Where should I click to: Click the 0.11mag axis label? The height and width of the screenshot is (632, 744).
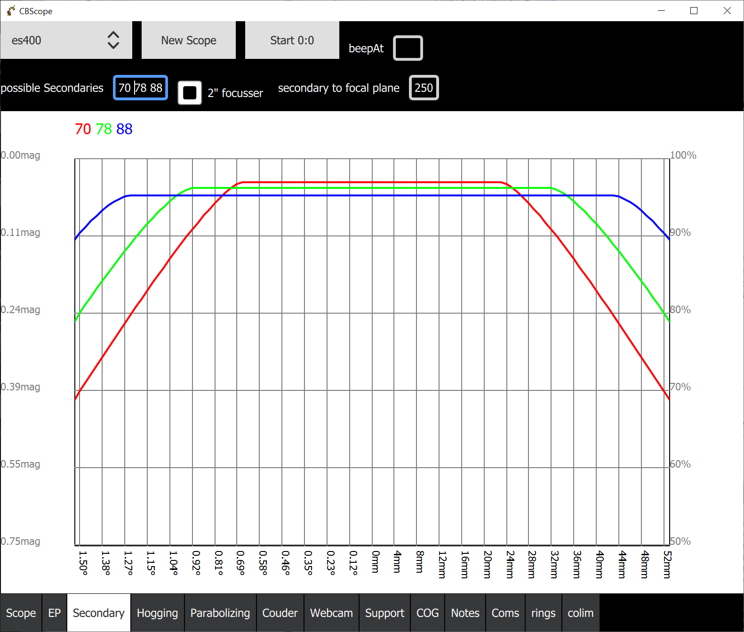(x=20, y=232)
